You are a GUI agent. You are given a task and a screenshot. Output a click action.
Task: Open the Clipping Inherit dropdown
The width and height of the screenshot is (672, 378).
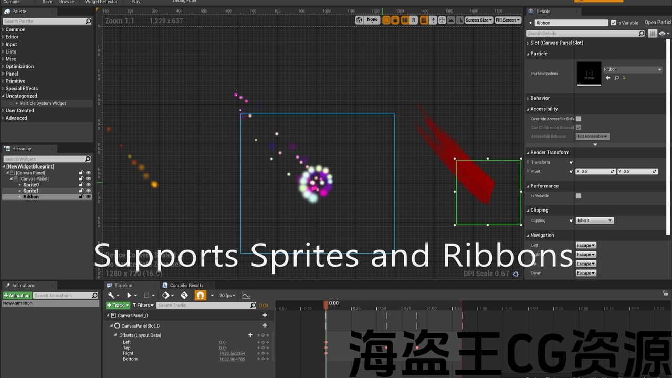594,220
